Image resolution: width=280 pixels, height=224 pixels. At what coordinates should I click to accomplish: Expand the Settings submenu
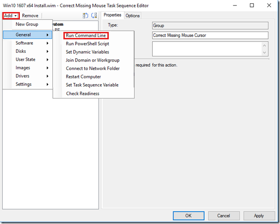point(28,84)
